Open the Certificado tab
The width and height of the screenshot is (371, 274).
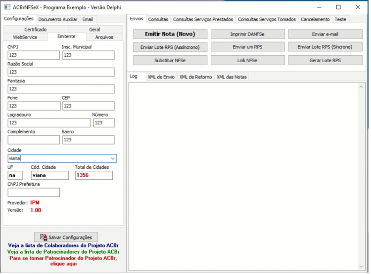[x=36, y=29]
